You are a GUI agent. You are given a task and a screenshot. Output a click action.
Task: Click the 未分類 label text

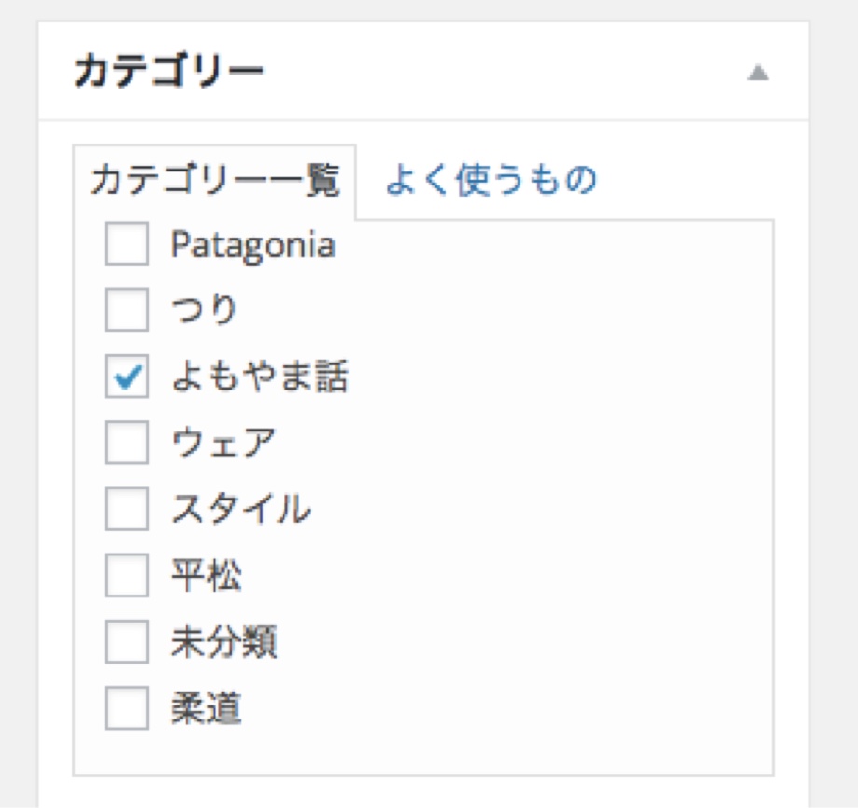(224, 641)
